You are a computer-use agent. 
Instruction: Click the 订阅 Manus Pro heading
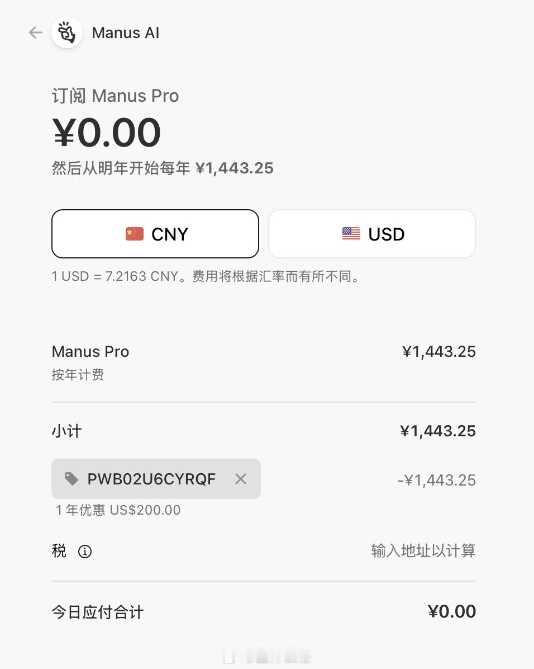click(115, 96)
